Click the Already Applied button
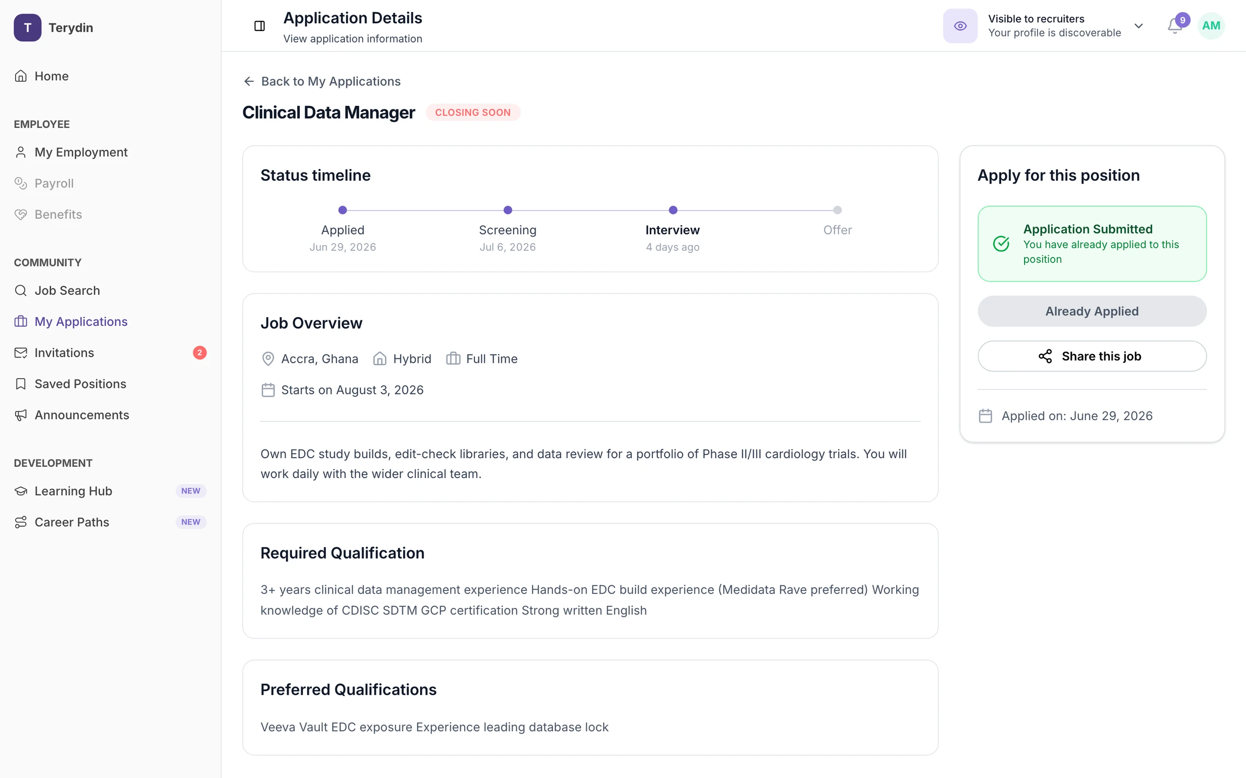The width and height of the screenshot is (1246, 778). (x=1092, y=311)
